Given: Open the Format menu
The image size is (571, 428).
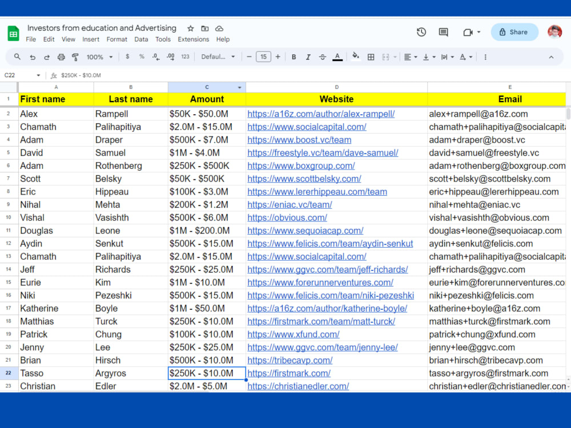Looking at the screenshot, I should pos(116,39).
